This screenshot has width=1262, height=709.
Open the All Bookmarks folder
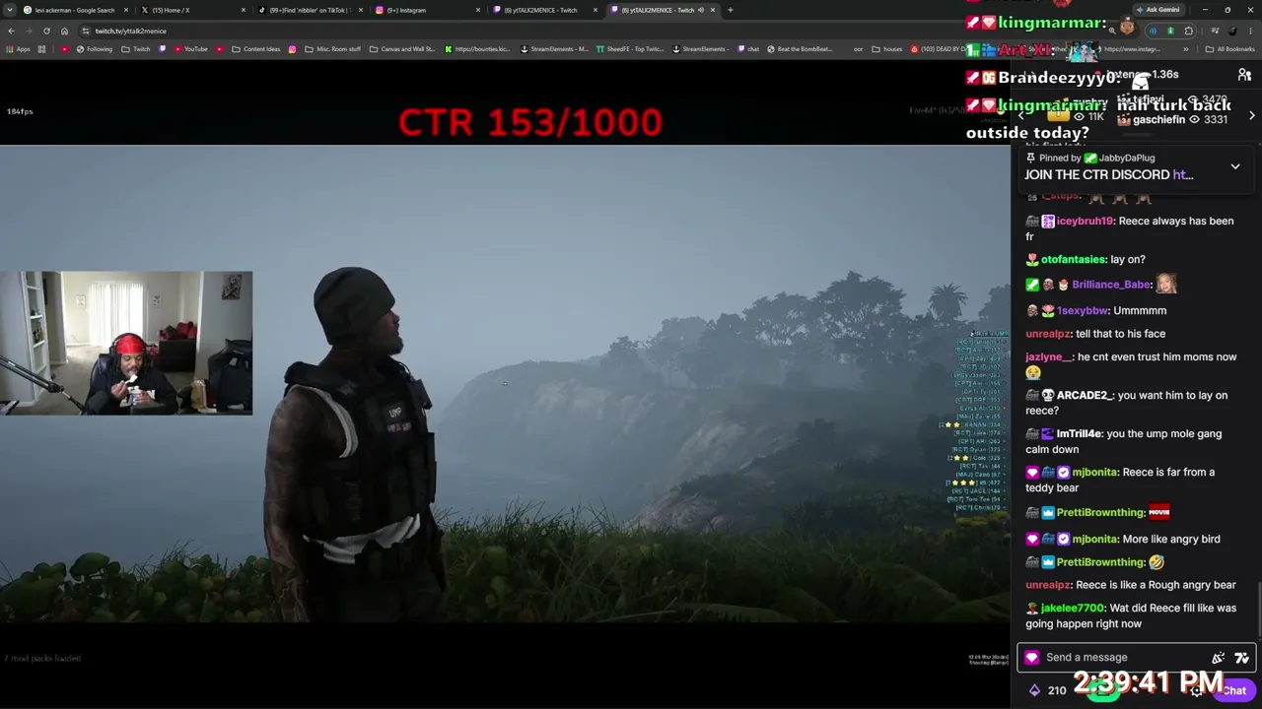point(1231,49)
